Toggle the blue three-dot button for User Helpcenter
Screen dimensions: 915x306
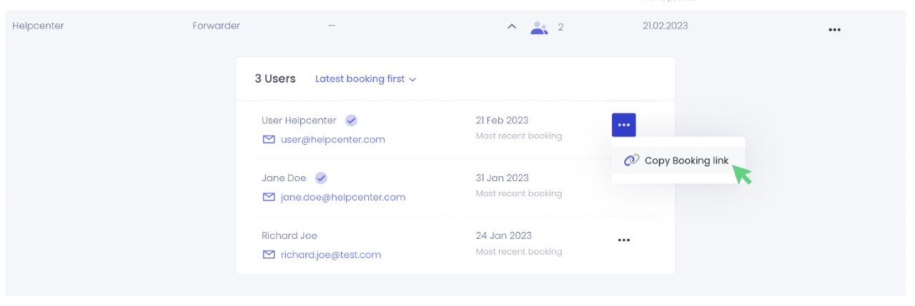point(623,125)
